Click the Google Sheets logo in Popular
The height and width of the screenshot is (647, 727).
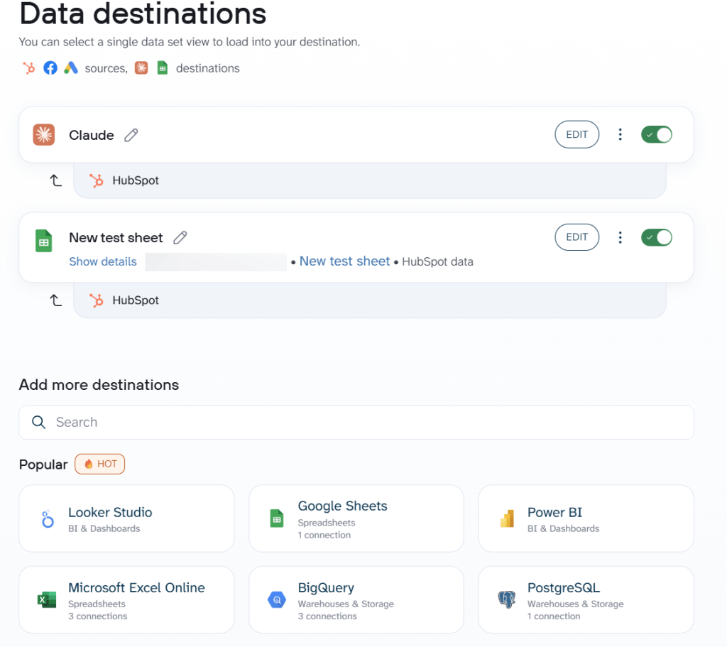277,518
